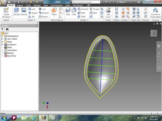The height and width of the screenshot is (121, 162).
Task: Click the Save icon in quick access
Action: tap(19, 2)
